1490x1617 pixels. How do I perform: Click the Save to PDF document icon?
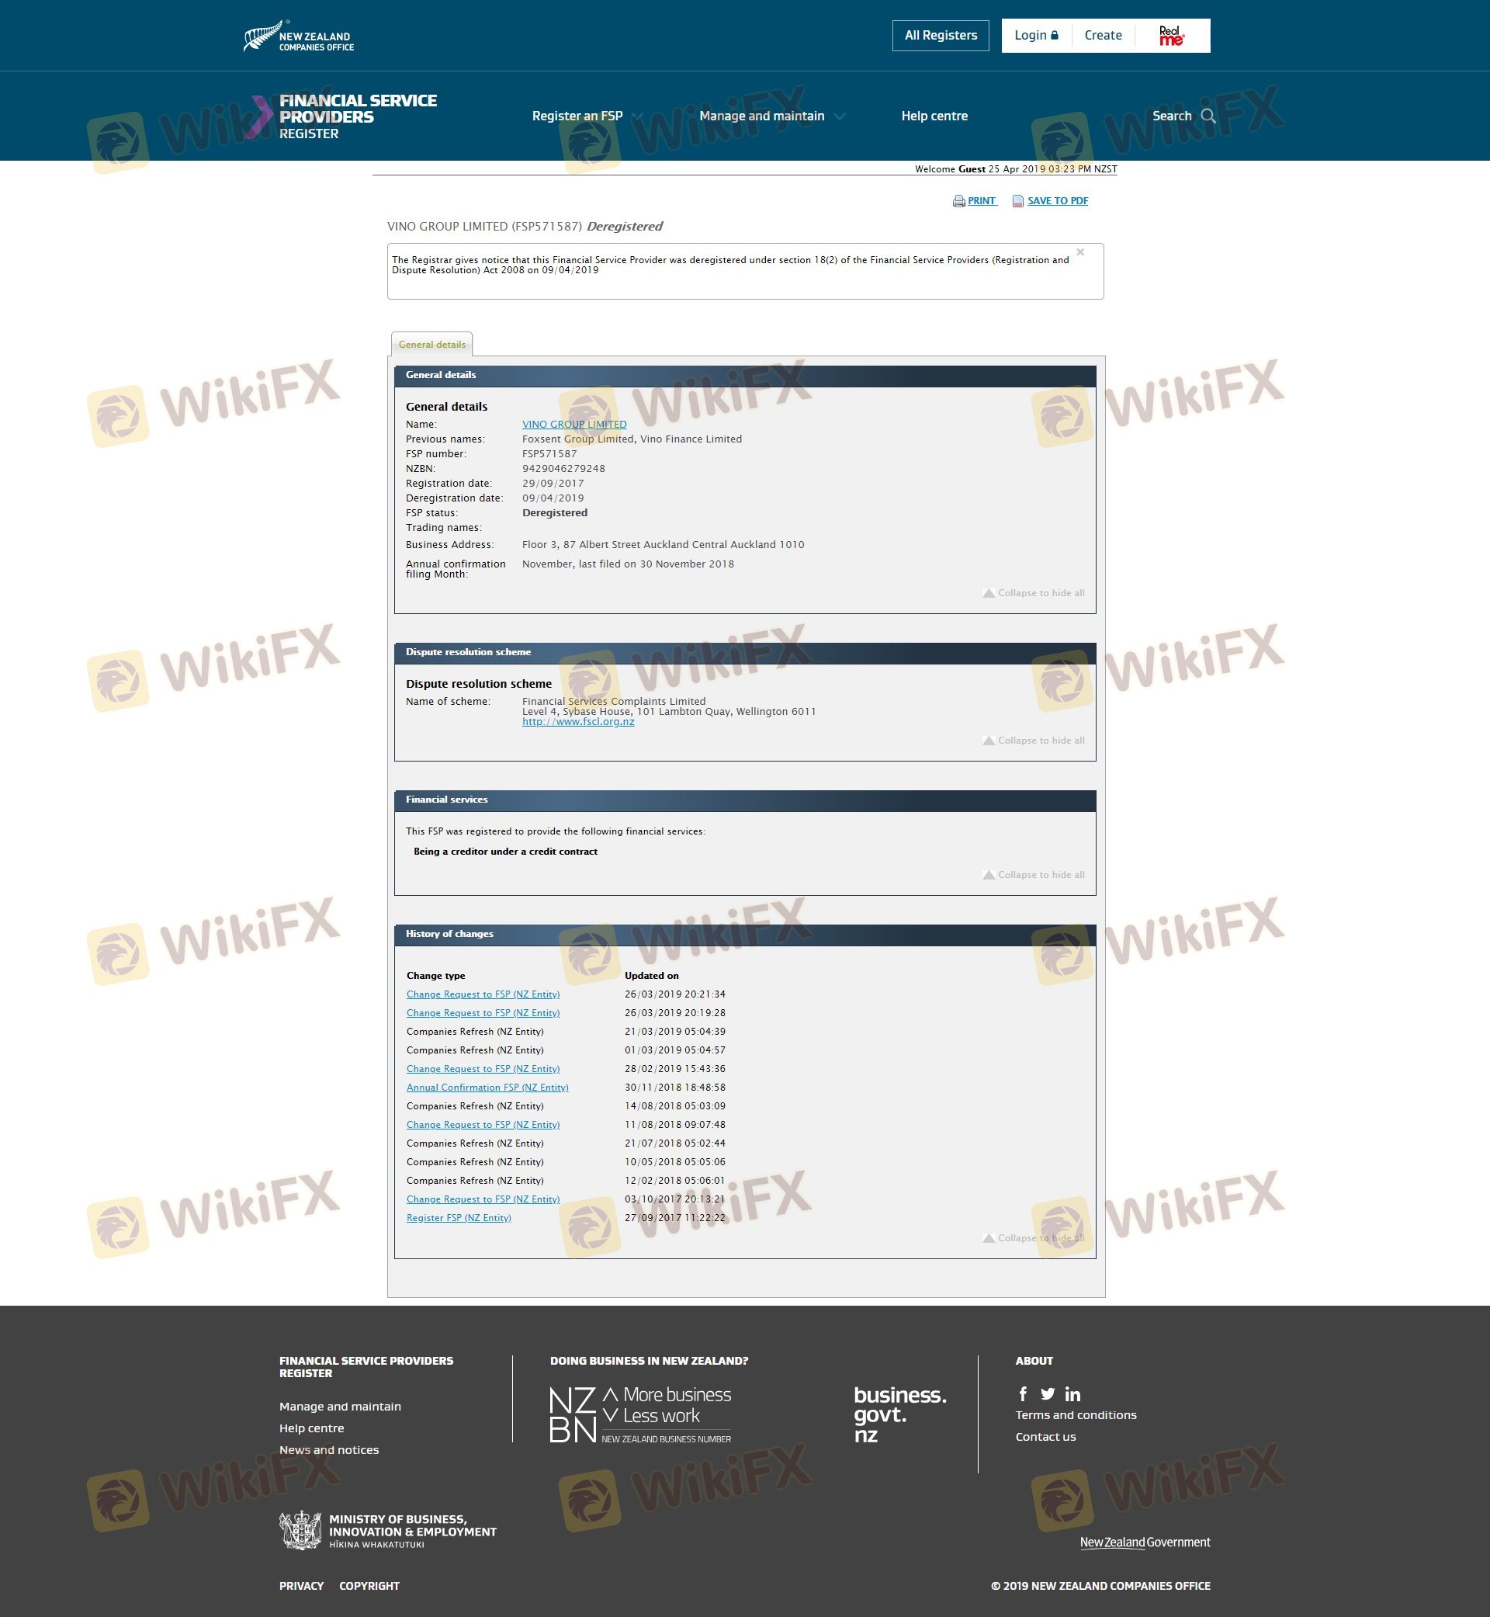1017,201
